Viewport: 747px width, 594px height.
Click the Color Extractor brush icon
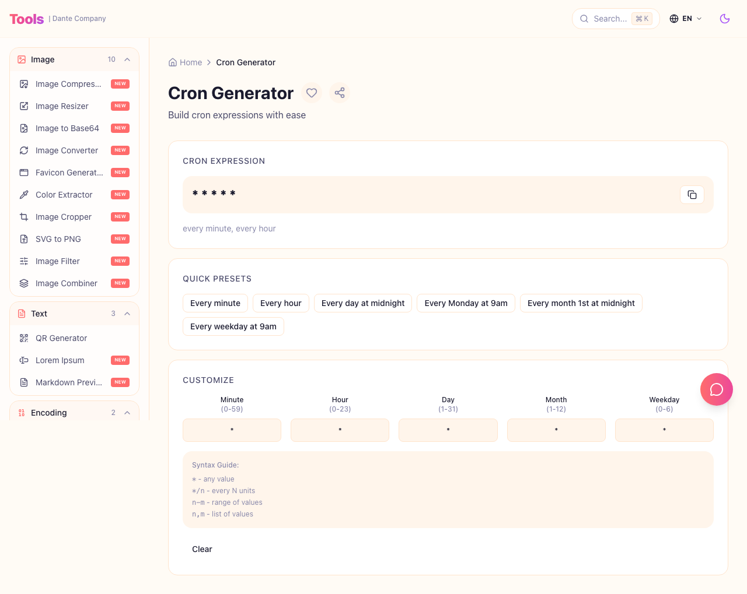pos(23,195)
